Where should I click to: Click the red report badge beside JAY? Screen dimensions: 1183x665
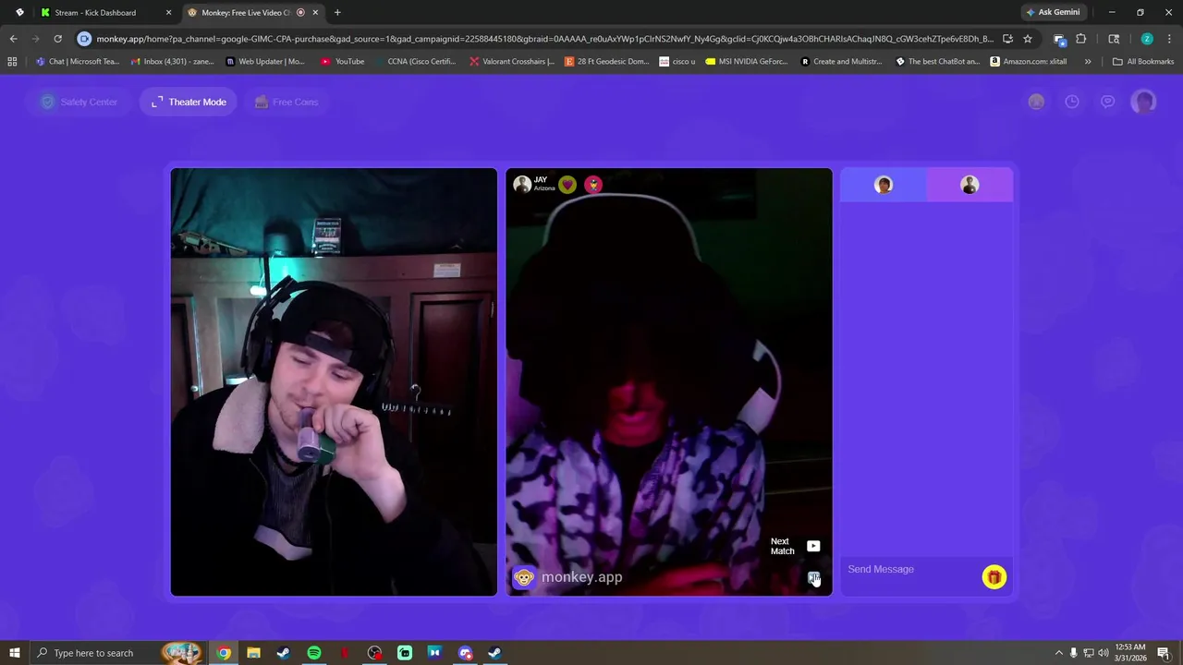(593, 184)
